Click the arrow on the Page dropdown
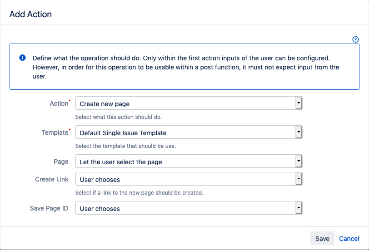The width and height of the screenshot is (369, 250). (299, 162)
